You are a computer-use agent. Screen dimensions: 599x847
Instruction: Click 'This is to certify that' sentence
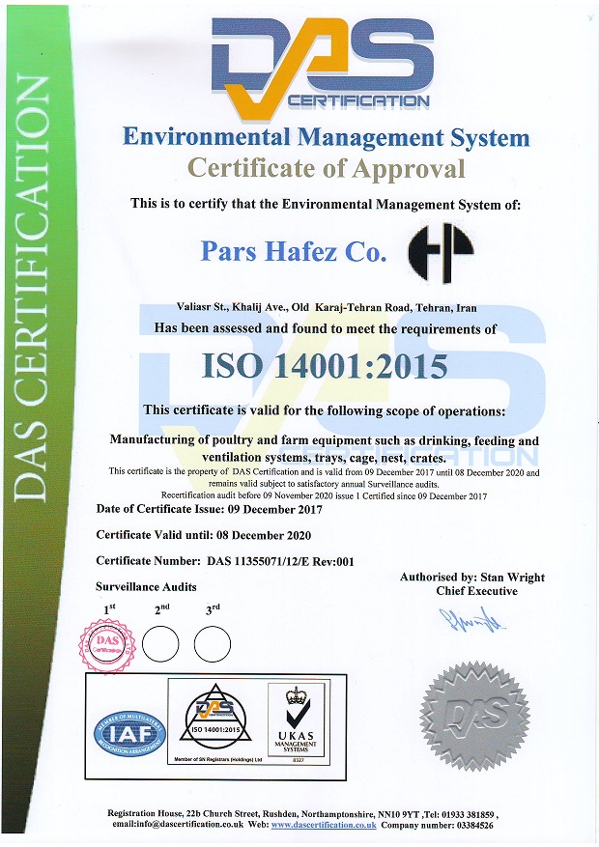[x=326, y=204]
